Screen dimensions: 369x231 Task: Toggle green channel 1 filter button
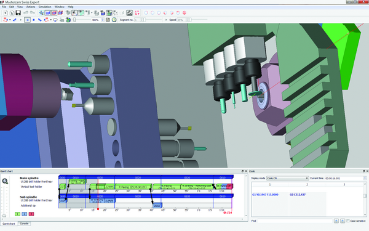coord(17,214)
